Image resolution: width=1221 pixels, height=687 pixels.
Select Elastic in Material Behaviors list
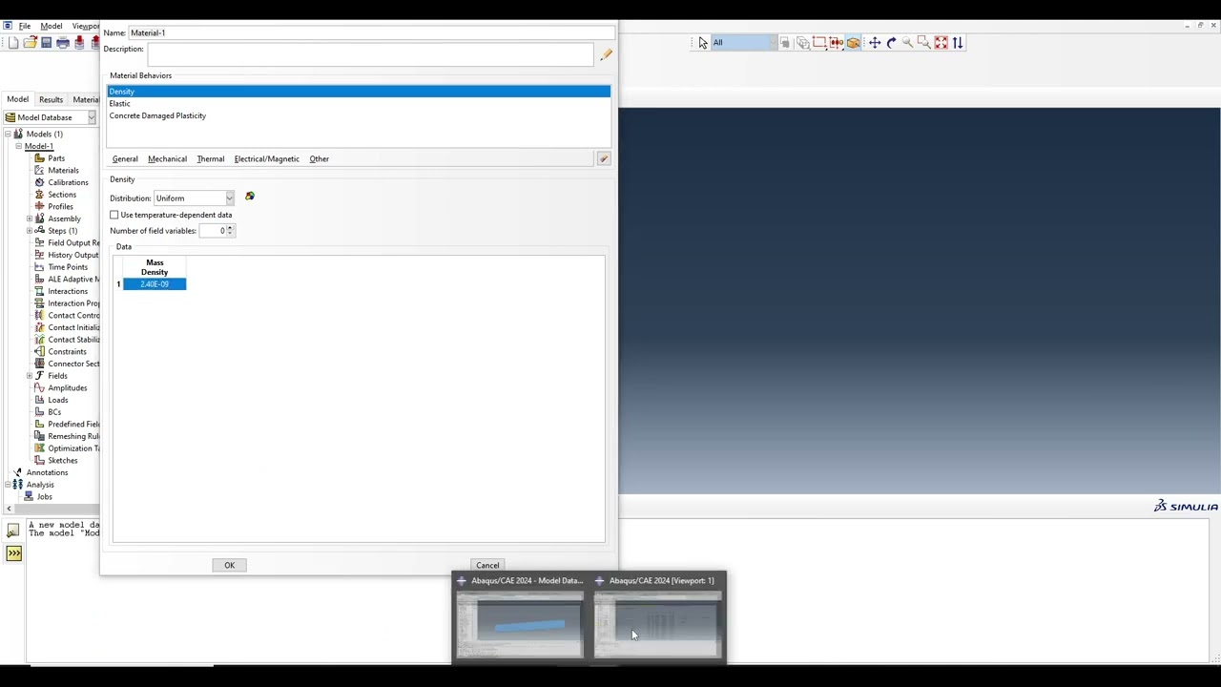click(x=359, y=104)
